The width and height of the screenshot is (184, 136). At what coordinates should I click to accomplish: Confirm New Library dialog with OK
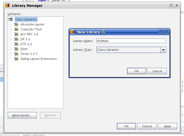[136, 71]
